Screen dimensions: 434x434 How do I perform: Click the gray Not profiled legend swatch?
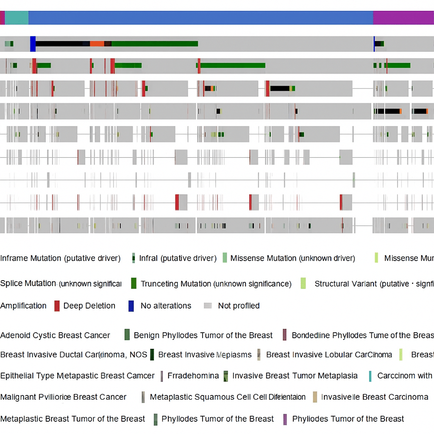pyautogui.click(x=208, y=306)
